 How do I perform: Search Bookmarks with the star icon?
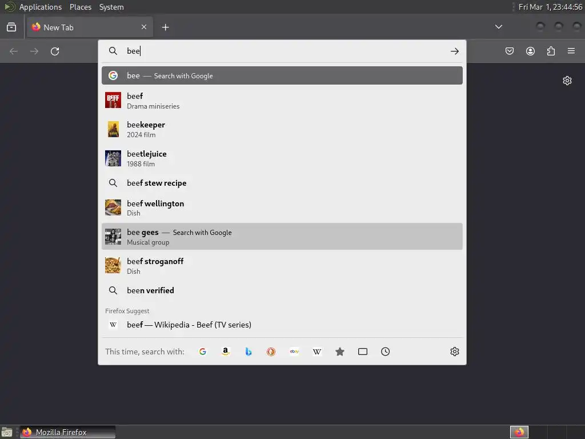pyautogui.click(x=339, y=352)
